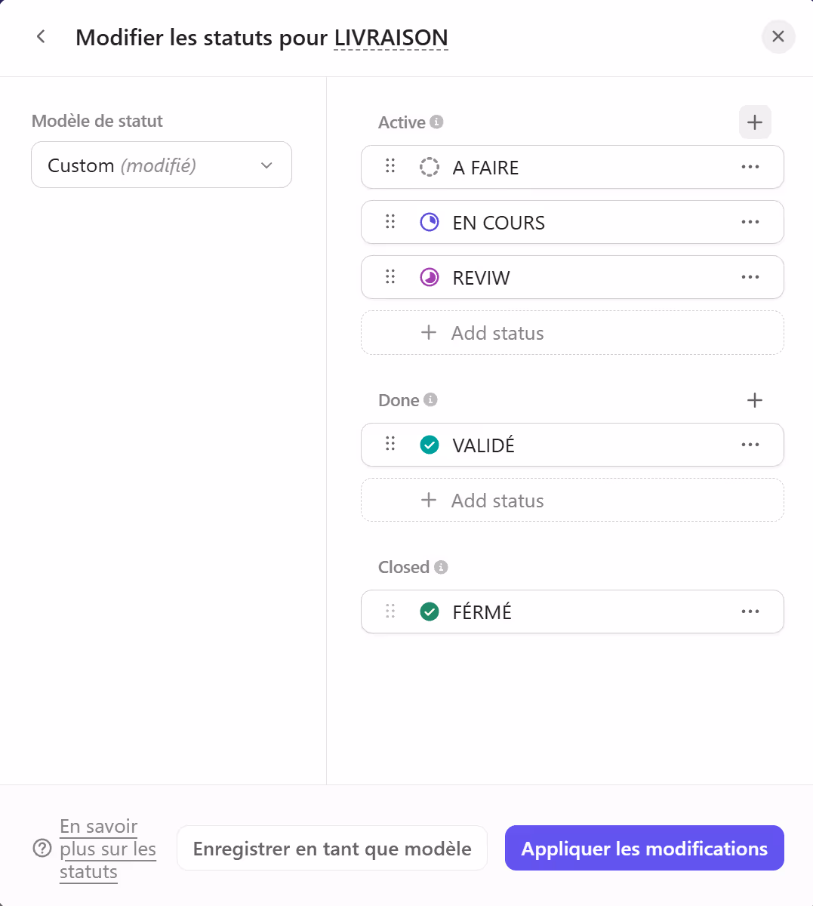
Task: Click the help icon near En savoir plus
Action: 41,849
